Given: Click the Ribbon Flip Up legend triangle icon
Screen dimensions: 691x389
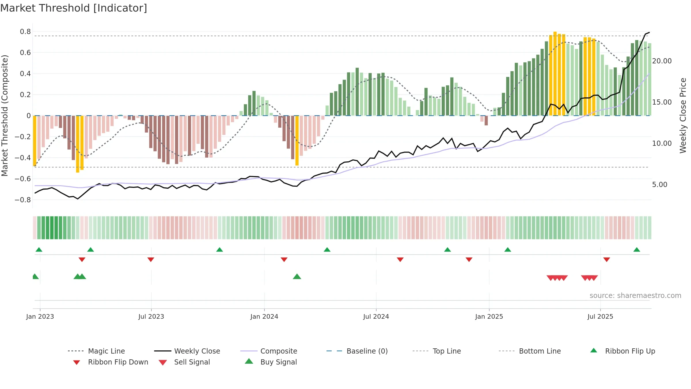Looking at the screenshot, I should pyautogui.click(x=594, y=350).
